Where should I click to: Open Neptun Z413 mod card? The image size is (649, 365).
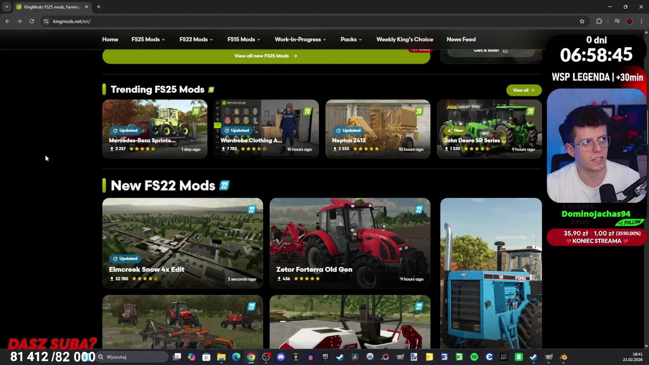378,129
